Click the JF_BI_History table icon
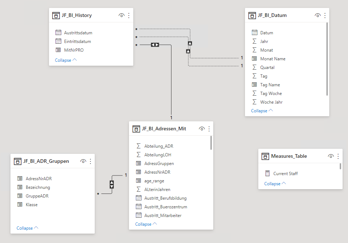This screenshot has height=243, width=348. pyautogui.click(x=56, y=16)
